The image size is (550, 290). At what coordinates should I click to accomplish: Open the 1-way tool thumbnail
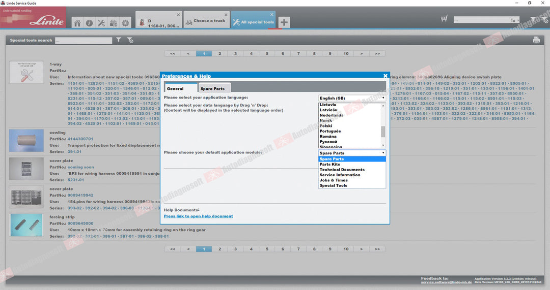coord(26,72)
